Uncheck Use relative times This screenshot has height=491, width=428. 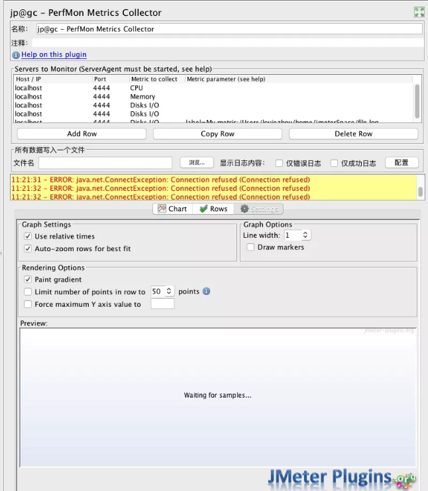pos(28,236)
